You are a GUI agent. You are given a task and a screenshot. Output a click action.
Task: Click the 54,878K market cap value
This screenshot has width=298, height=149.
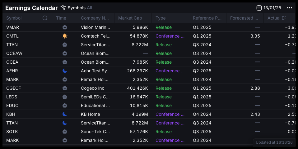pyautogui.click(x=139, y=36)
